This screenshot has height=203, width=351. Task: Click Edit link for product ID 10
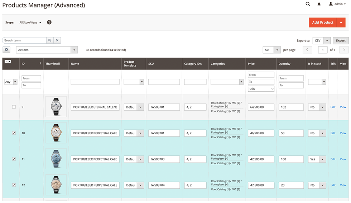click(333, 133)
